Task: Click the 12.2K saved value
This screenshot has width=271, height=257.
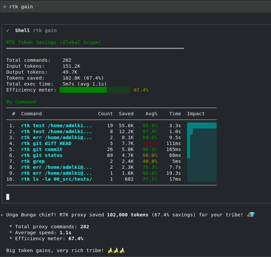Action: tap(126, 131)
